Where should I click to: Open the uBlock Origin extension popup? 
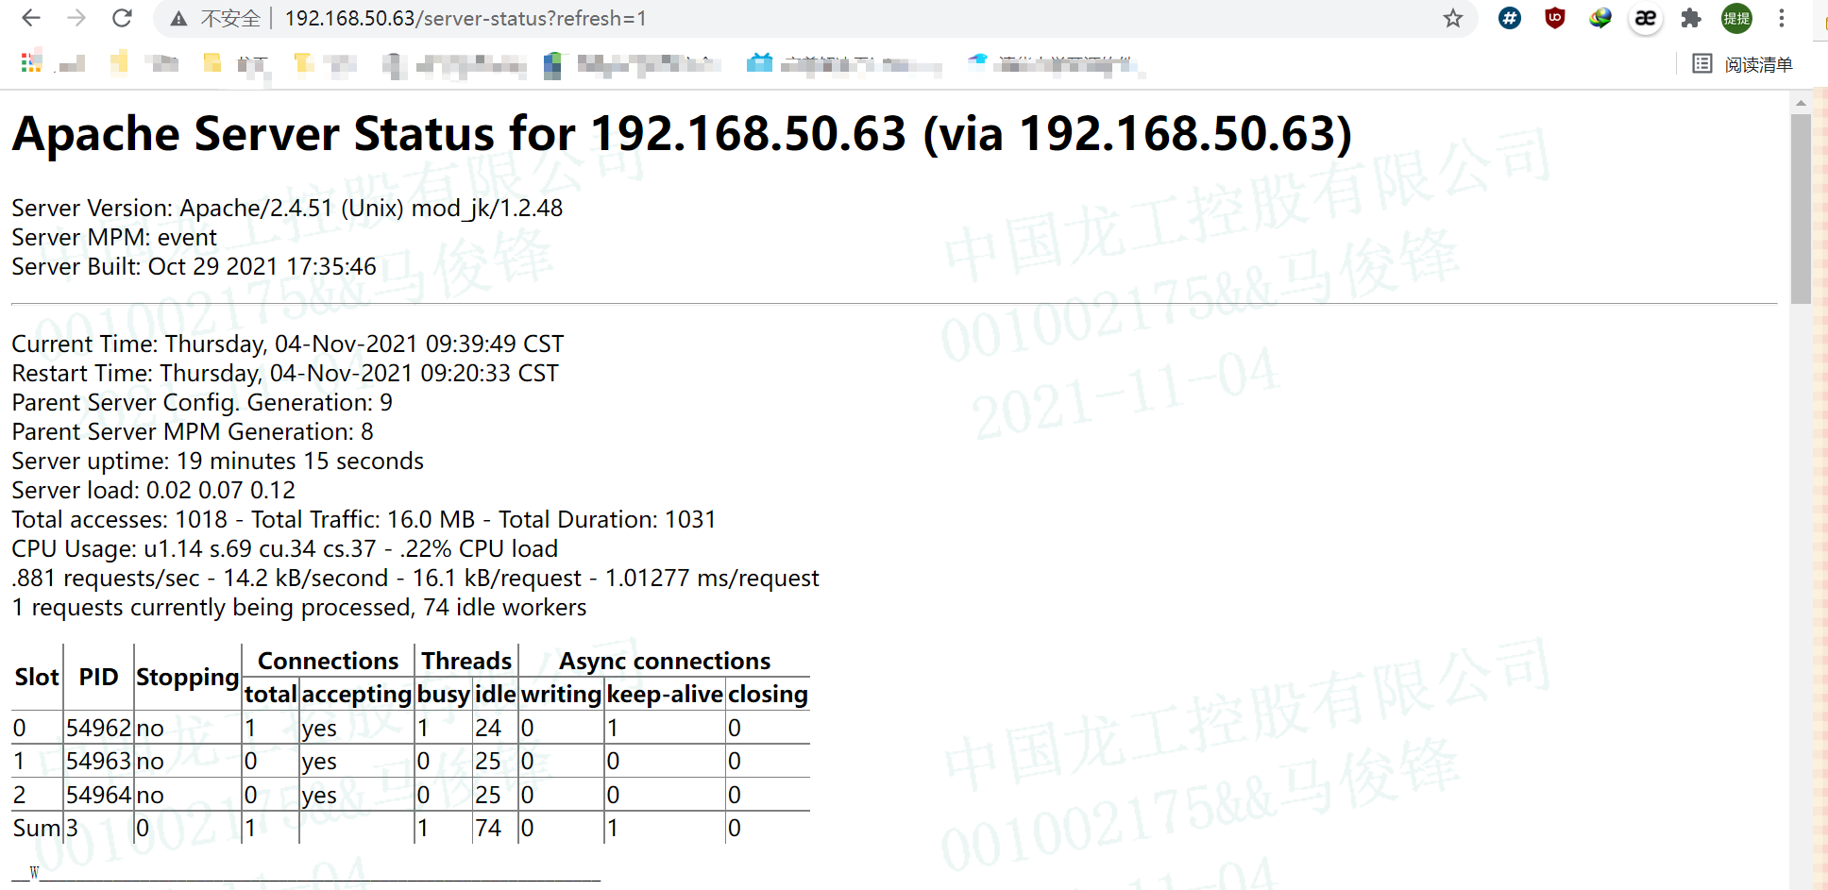pyautogui.click(x=1555, y=18)
